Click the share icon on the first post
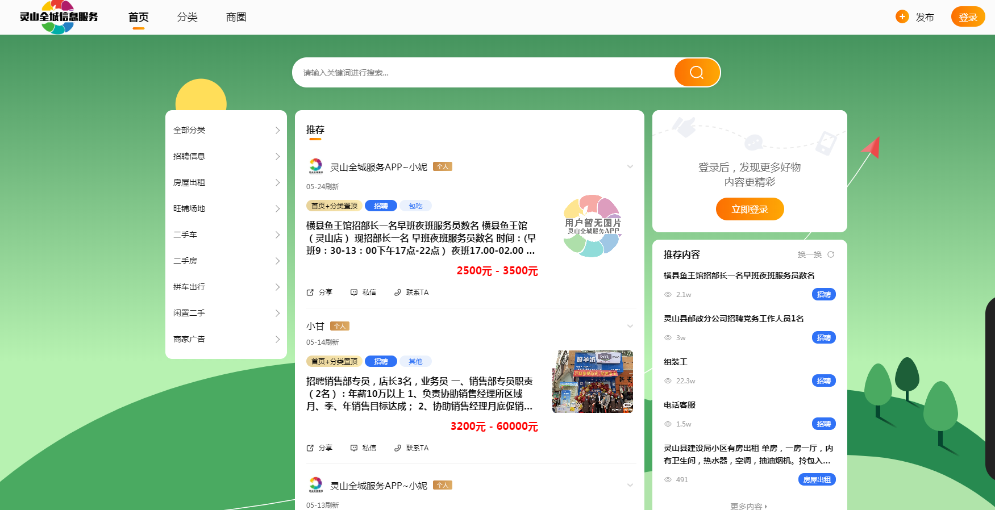Image resolution: width=995 pixels, height=510 pixels. tap(310, 292)
